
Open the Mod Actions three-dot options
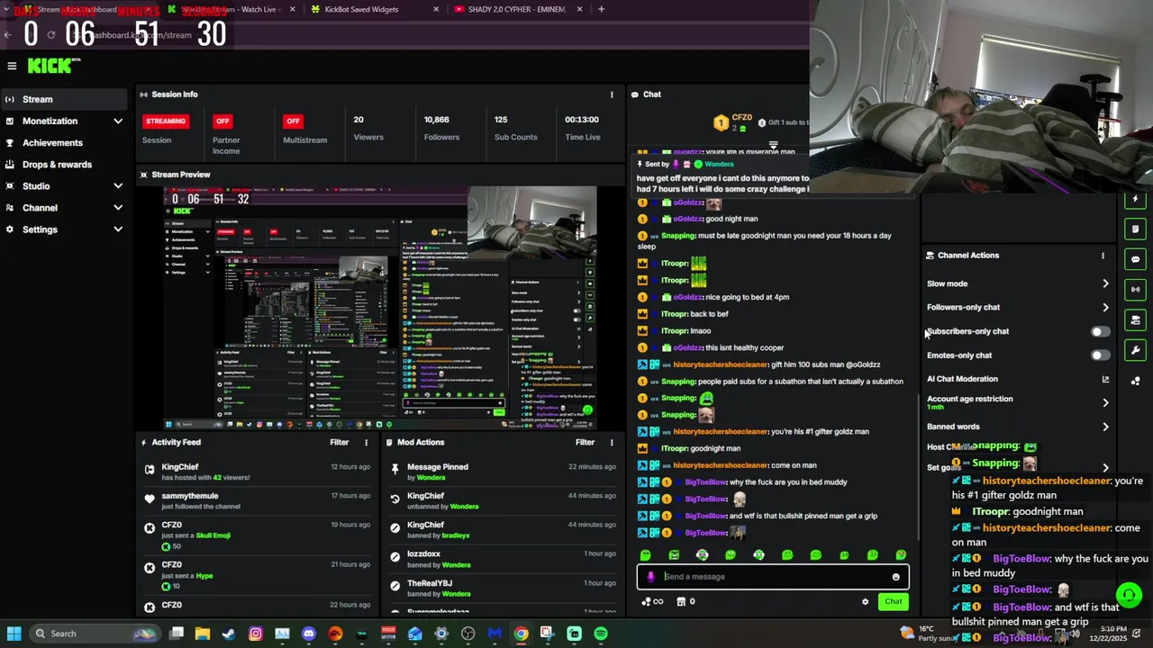click(612, 443)
